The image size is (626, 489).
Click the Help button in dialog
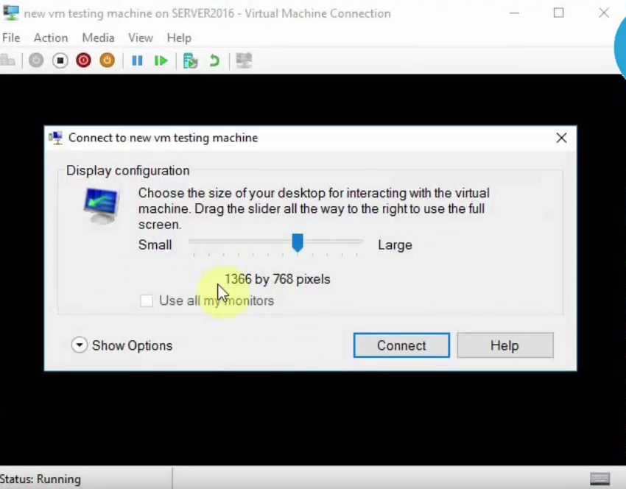[x=505, y=345]
